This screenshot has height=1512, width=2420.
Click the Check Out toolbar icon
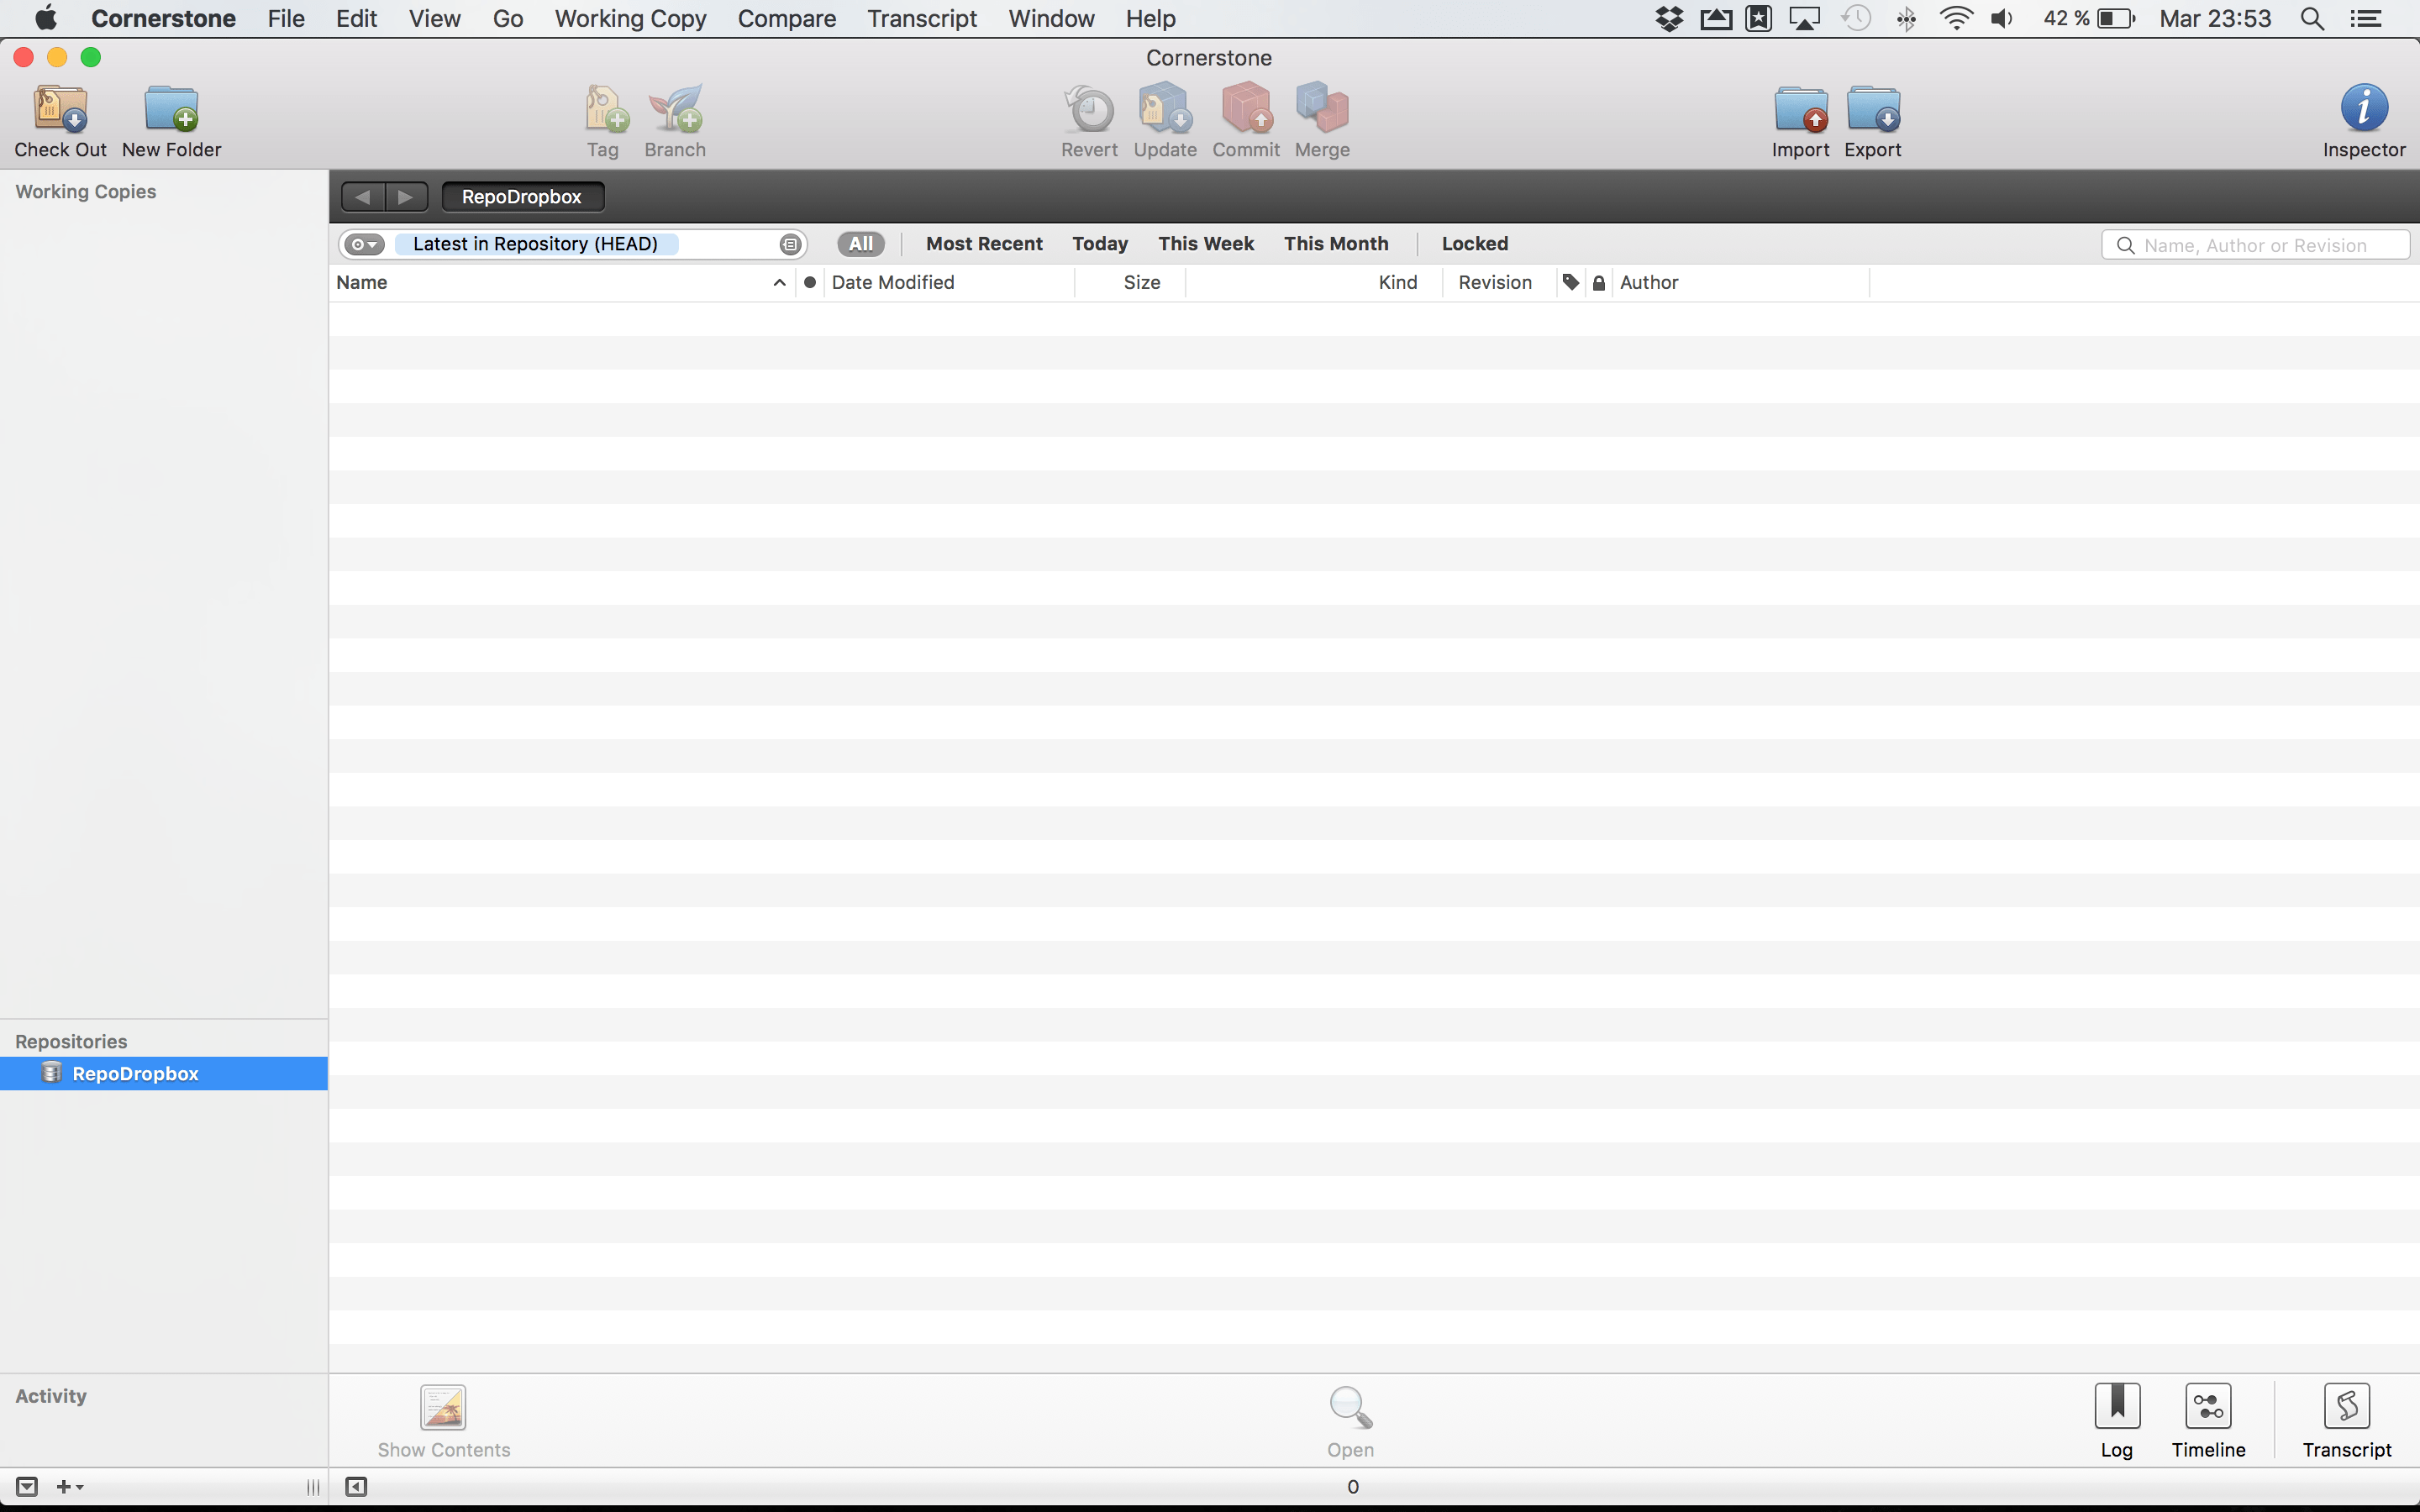point(60,109)
